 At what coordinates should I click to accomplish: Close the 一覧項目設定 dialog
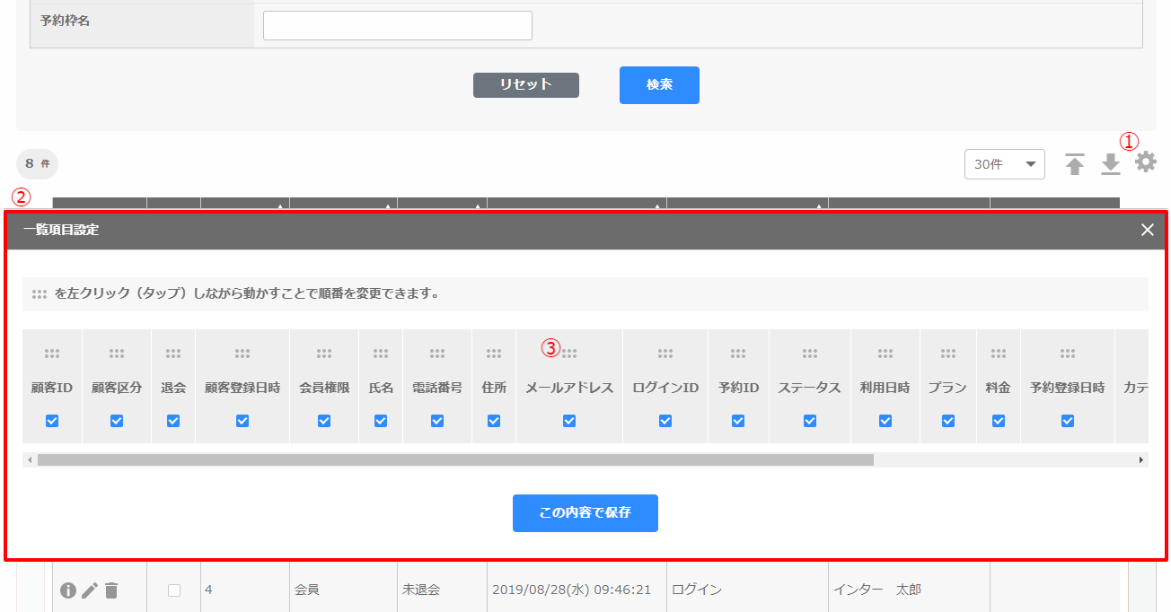(1147, 230)
